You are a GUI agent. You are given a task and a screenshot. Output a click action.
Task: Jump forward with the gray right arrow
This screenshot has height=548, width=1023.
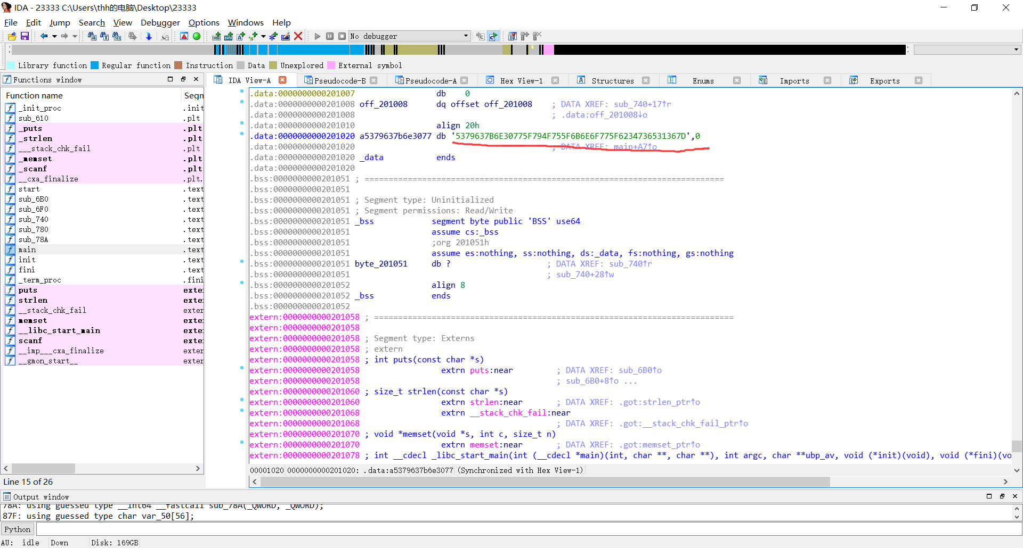(x=64, y=36)
